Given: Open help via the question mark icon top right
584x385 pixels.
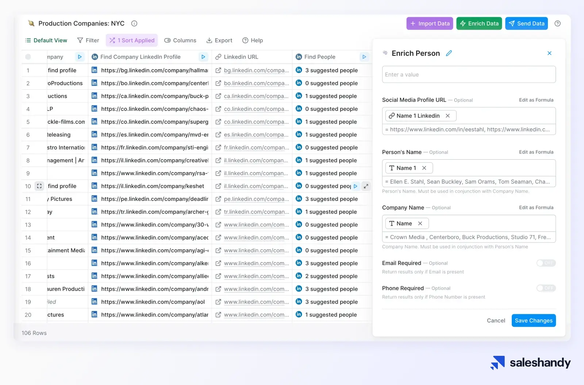Looking at the screenshot, I should click(557, 23).
